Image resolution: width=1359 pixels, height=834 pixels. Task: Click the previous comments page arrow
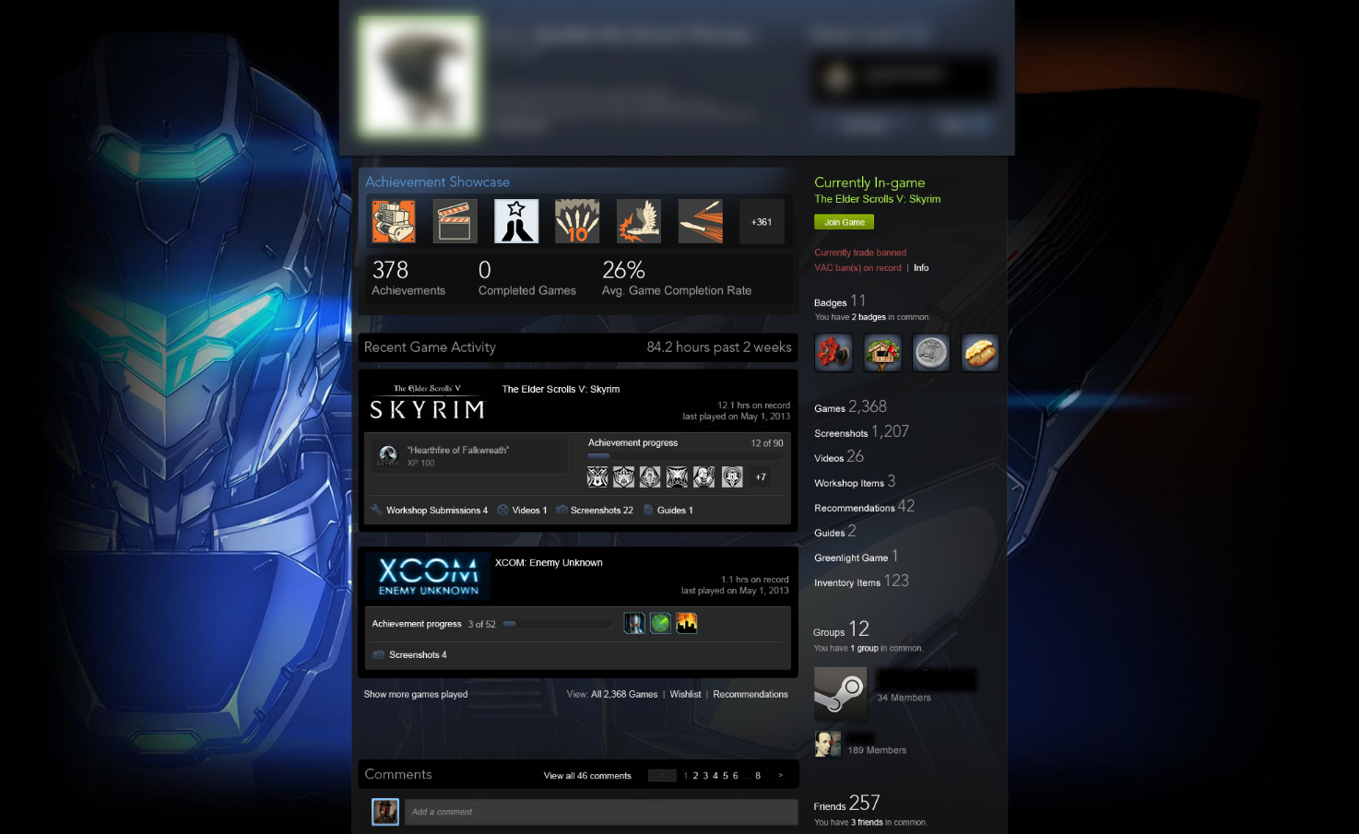click(x=662, y=776)
